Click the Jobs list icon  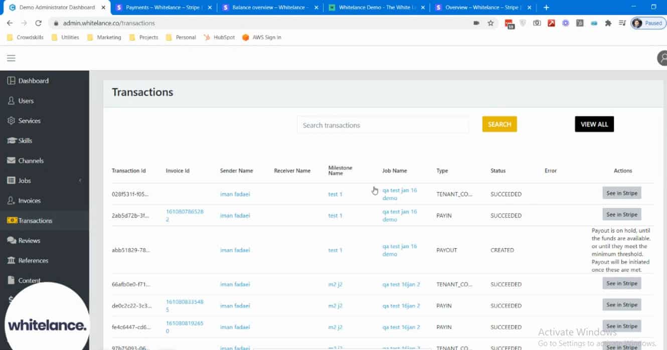(11, 181)
